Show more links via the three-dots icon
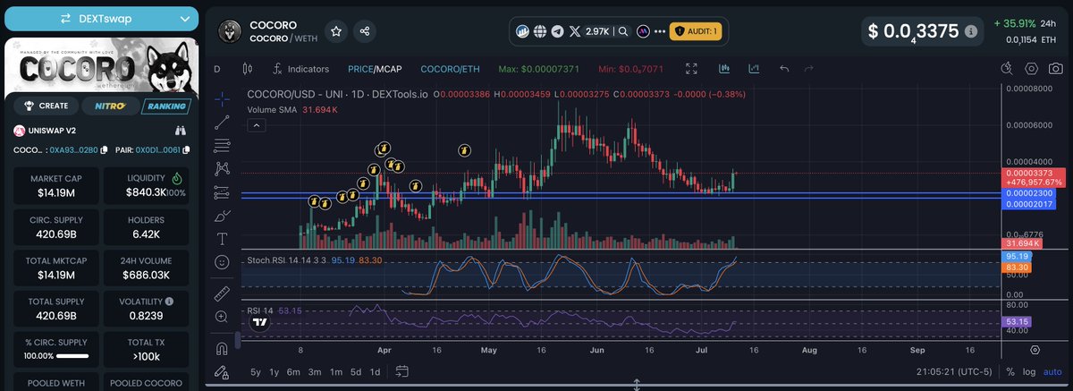Viewport: 1073px width, 391px height. click(x=661, y=30)
